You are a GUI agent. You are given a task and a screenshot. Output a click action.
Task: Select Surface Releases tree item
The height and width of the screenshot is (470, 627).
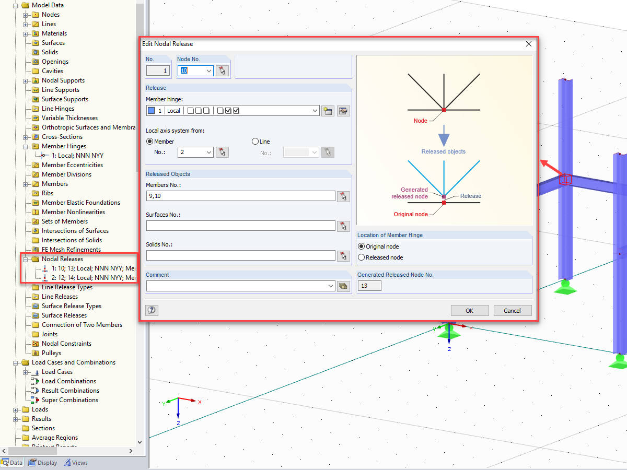point(64,315)
